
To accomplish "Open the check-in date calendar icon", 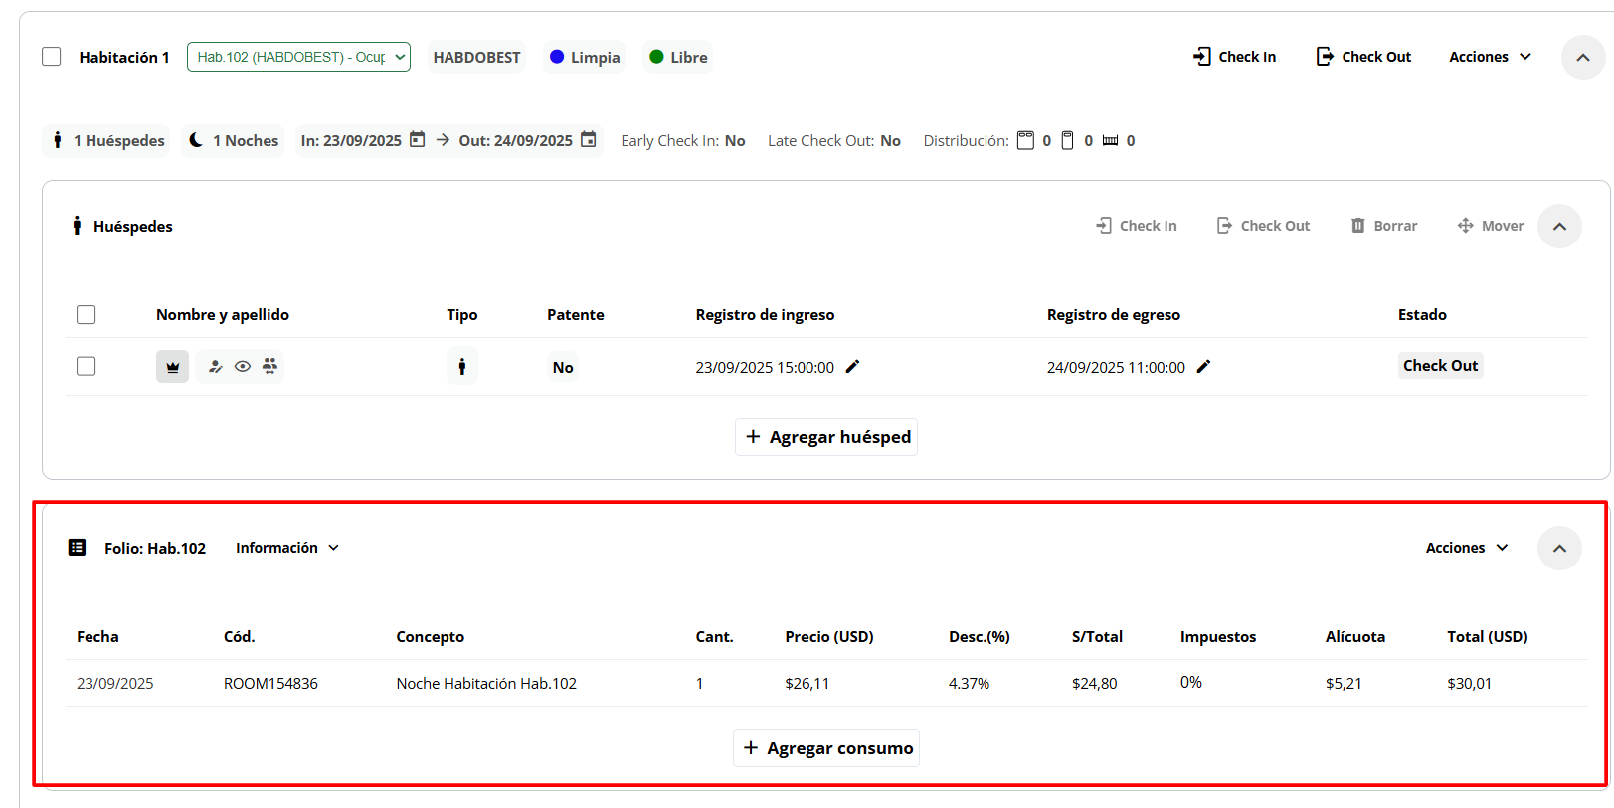I will (x=418, y=140).
